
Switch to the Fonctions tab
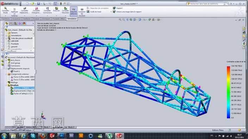click(6, 19)
